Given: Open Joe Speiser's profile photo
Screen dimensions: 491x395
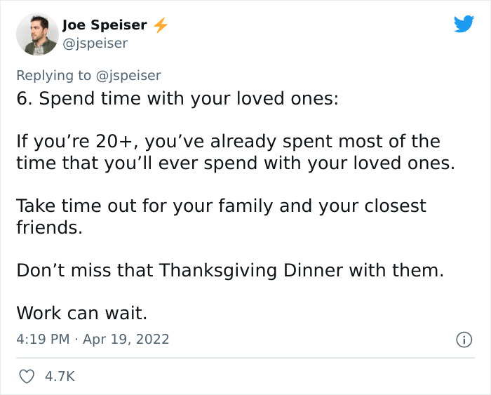Looking at the screenshot, I should coord(36,36).
